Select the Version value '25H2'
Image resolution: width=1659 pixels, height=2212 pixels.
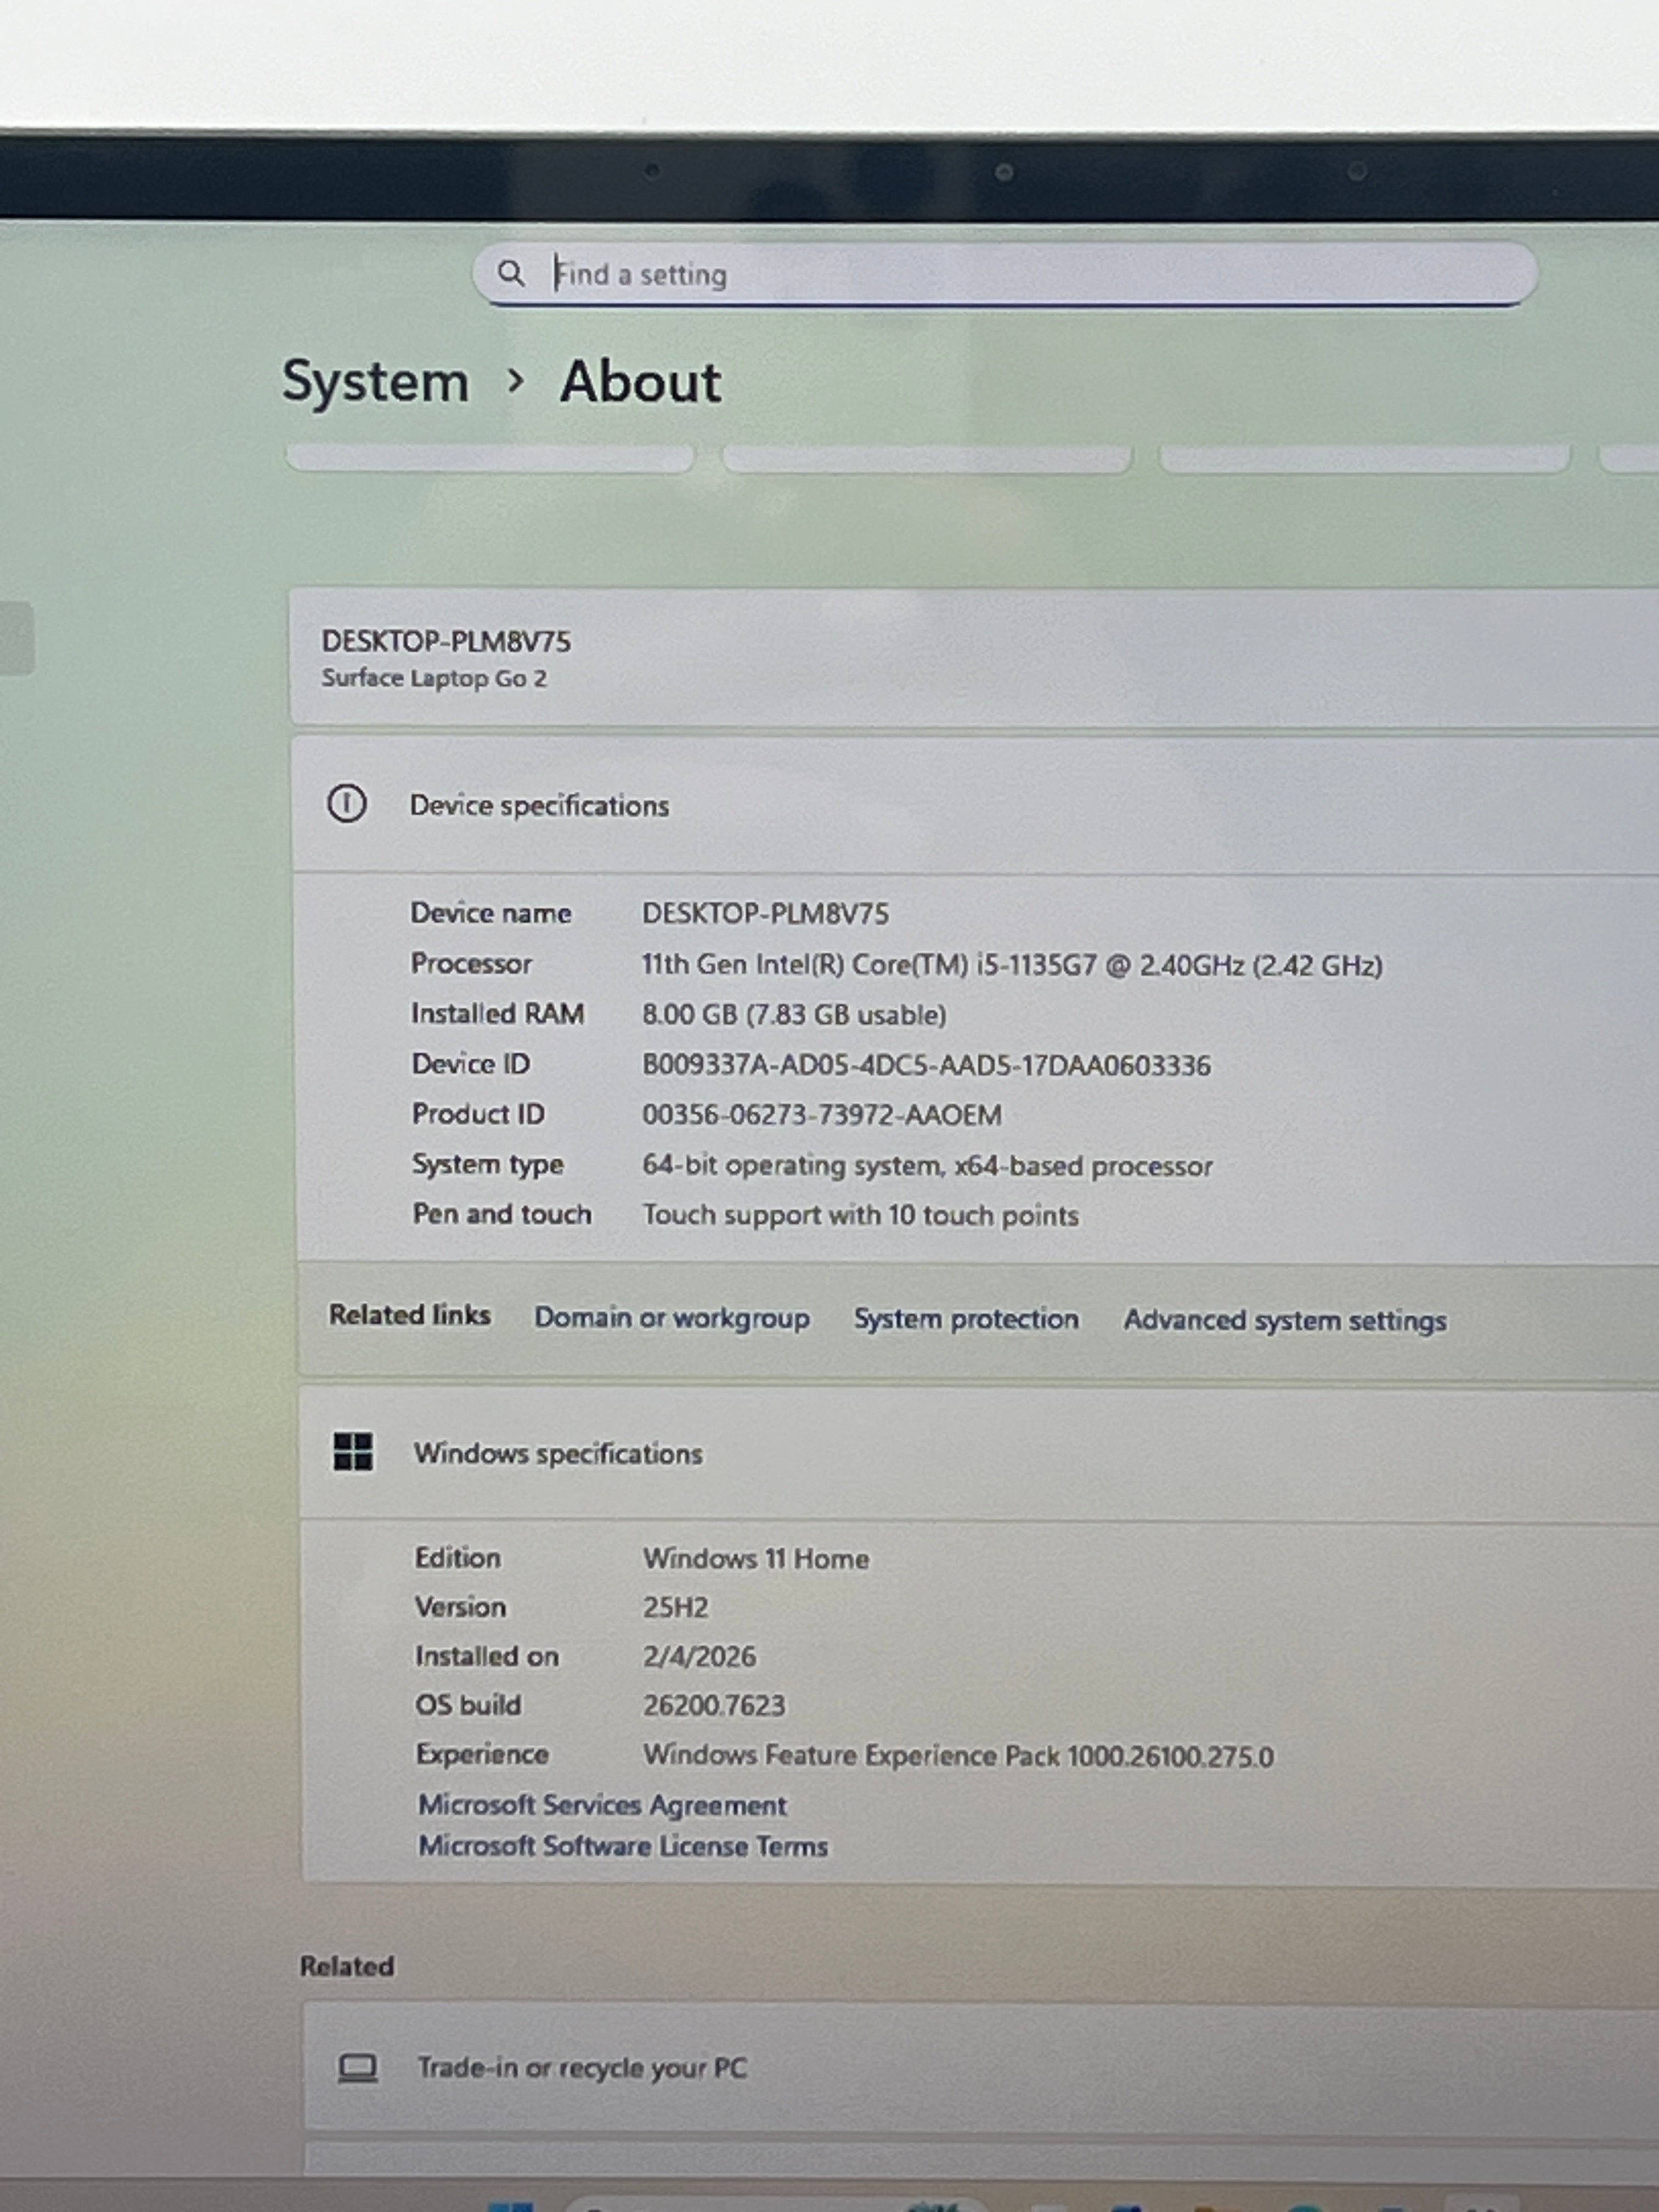click(676, 1608)
